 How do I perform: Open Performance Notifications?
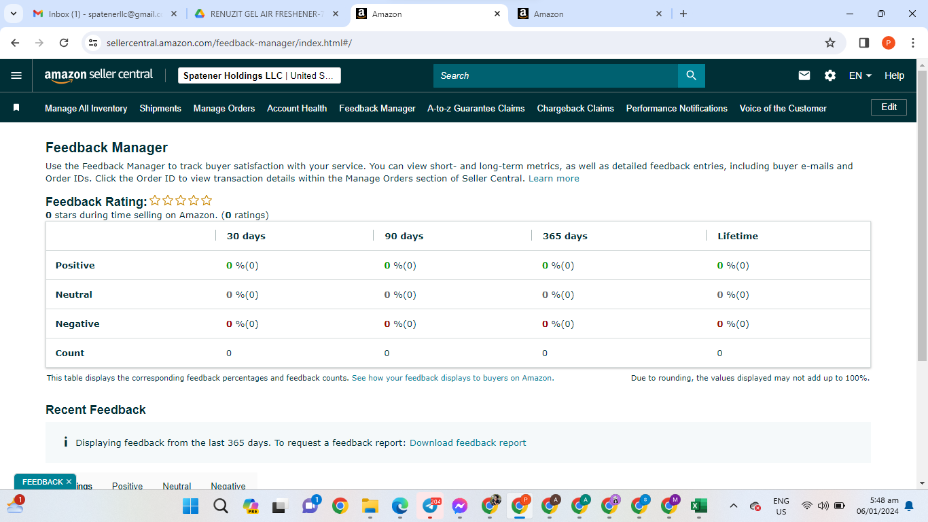(677, 108)
